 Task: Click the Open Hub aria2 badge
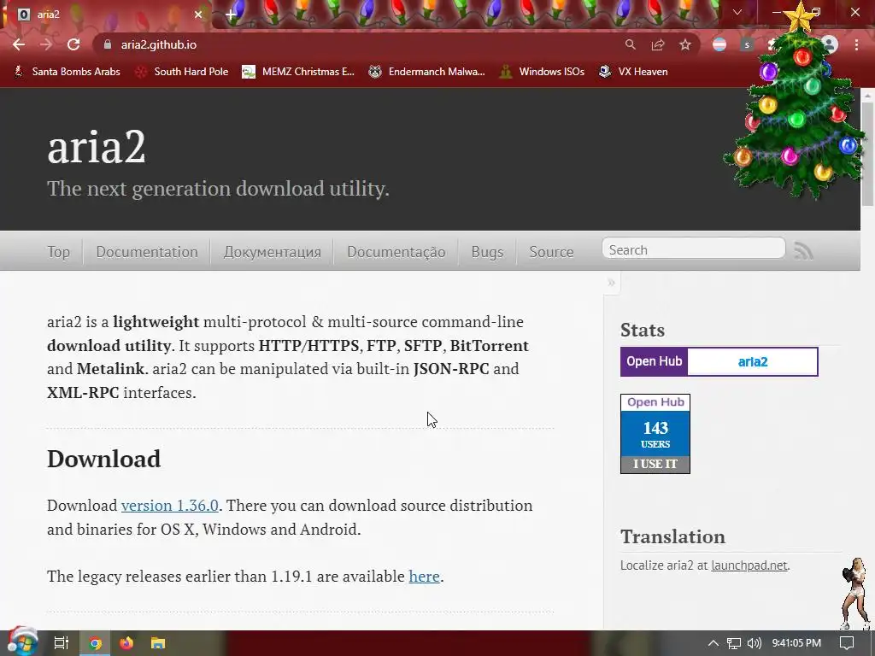(x=719, y=361)
